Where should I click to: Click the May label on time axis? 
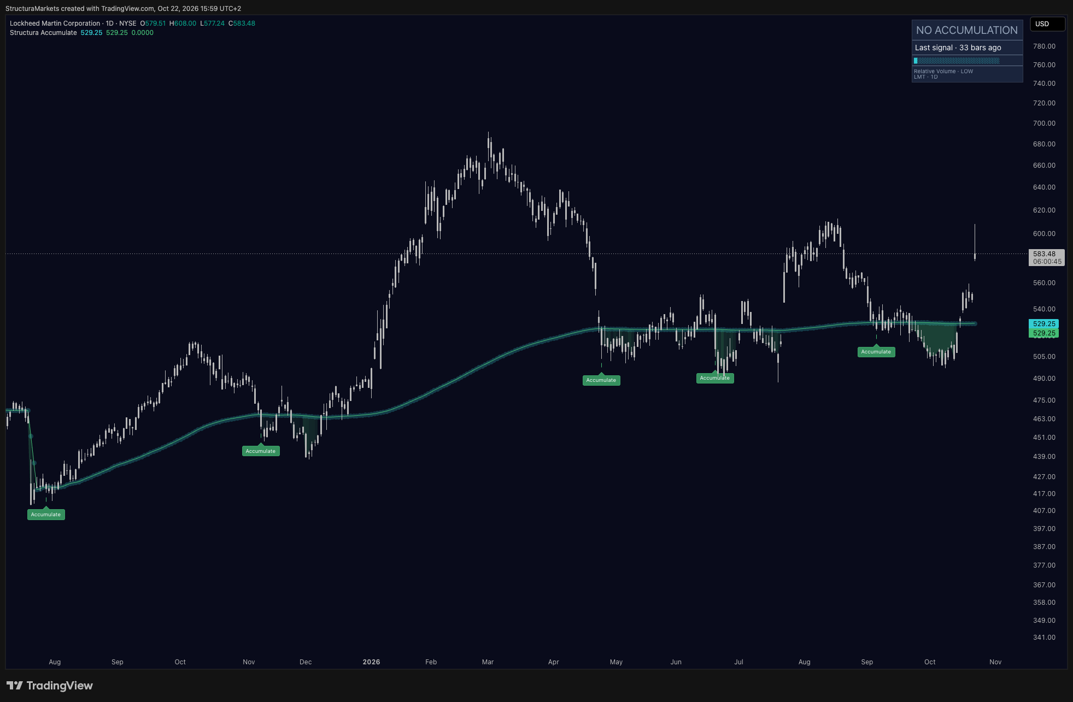tap(616, 662)
